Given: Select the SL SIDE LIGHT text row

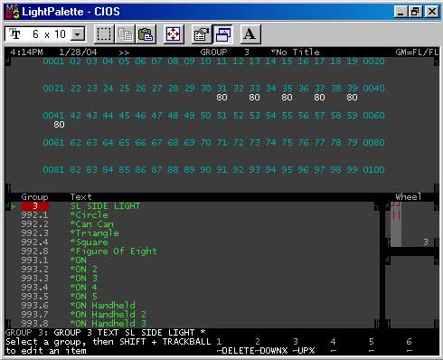Looking at the screenshot, I should click(x=105, y=206).
